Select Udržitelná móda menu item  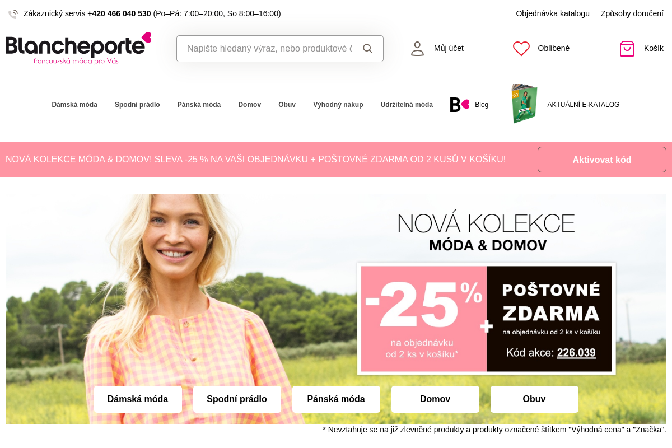407,105
